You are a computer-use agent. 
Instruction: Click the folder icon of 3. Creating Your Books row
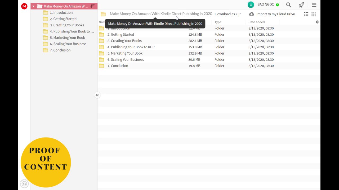click(x=101, y=41)
